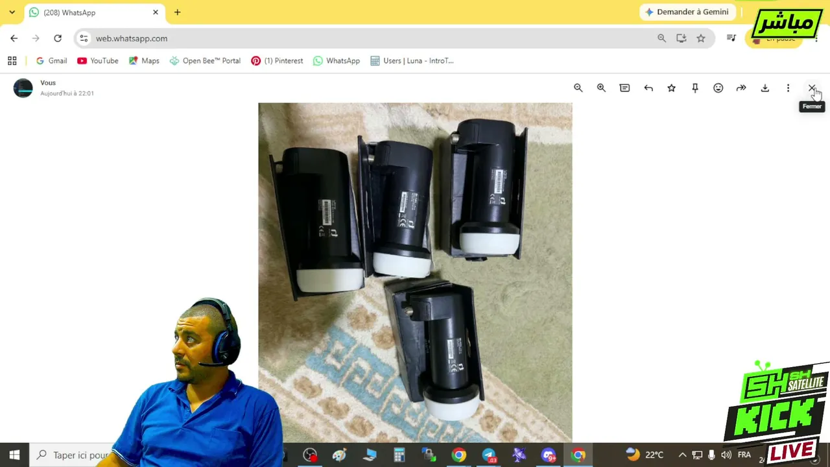Open the YouTube bookmark
This screenshot has width=830, height=467.
coord(97,61)
